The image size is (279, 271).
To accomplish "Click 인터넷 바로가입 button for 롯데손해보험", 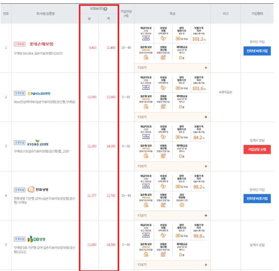I will pos(257,51).
